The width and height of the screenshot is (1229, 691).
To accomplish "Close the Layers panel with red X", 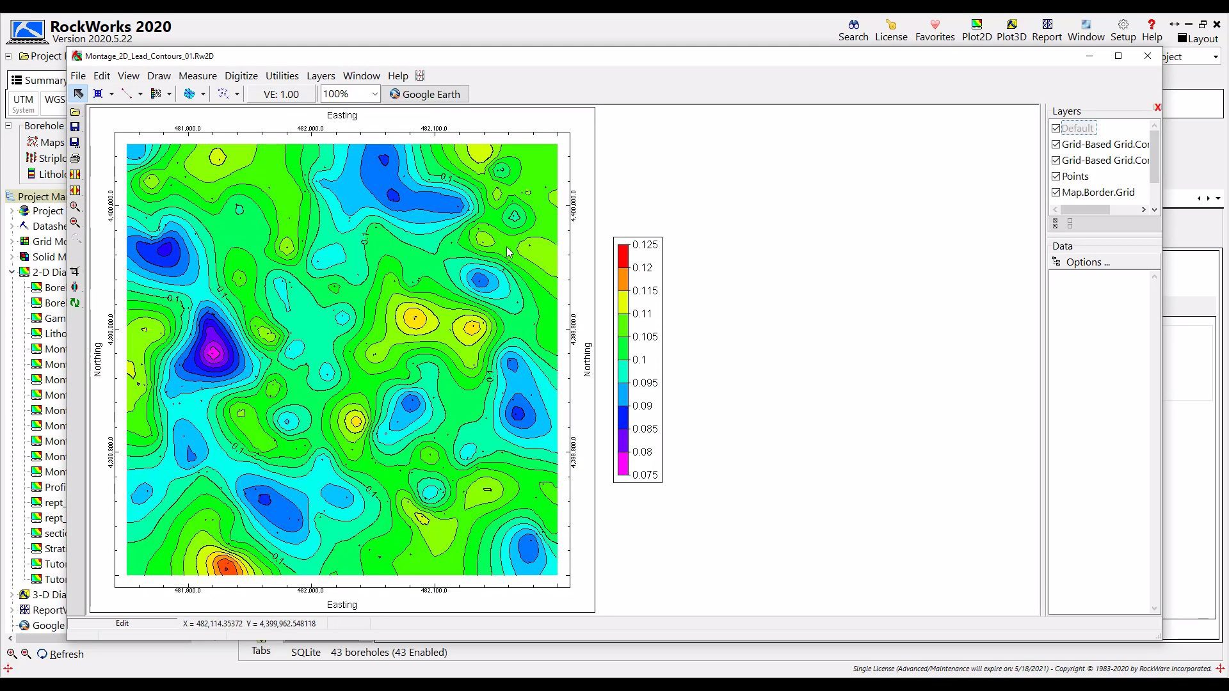I will [x=1157, y=107].
